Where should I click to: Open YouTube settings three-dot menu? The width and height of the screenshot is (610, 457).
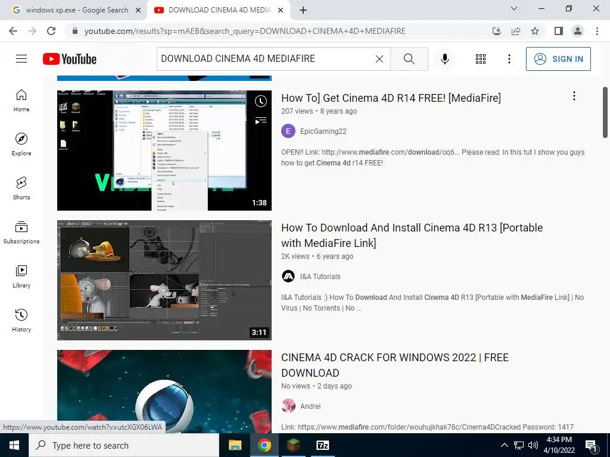tap(509, 59)
